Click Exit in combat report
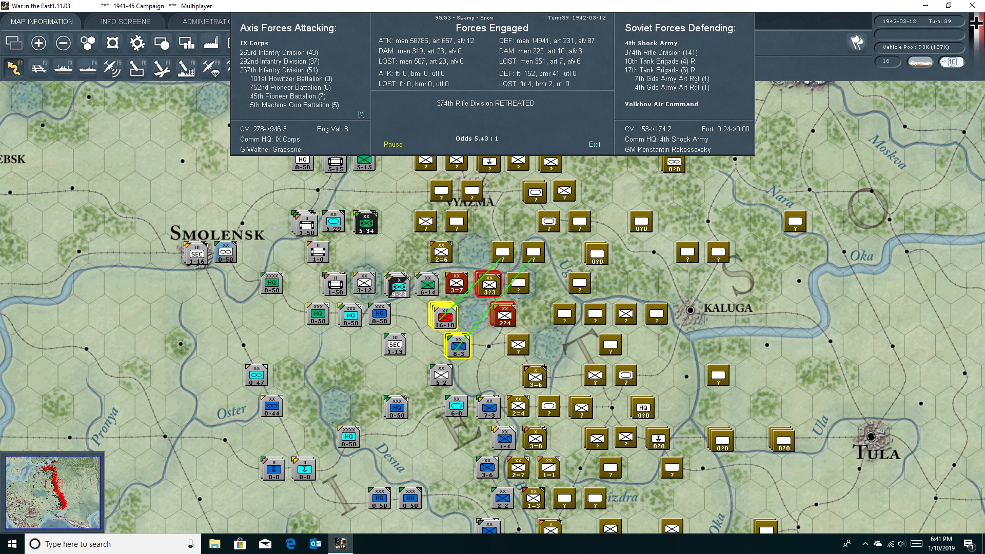The height and width of the screenshot is (554, 985). pyautogui.click(x=595, y=145)
